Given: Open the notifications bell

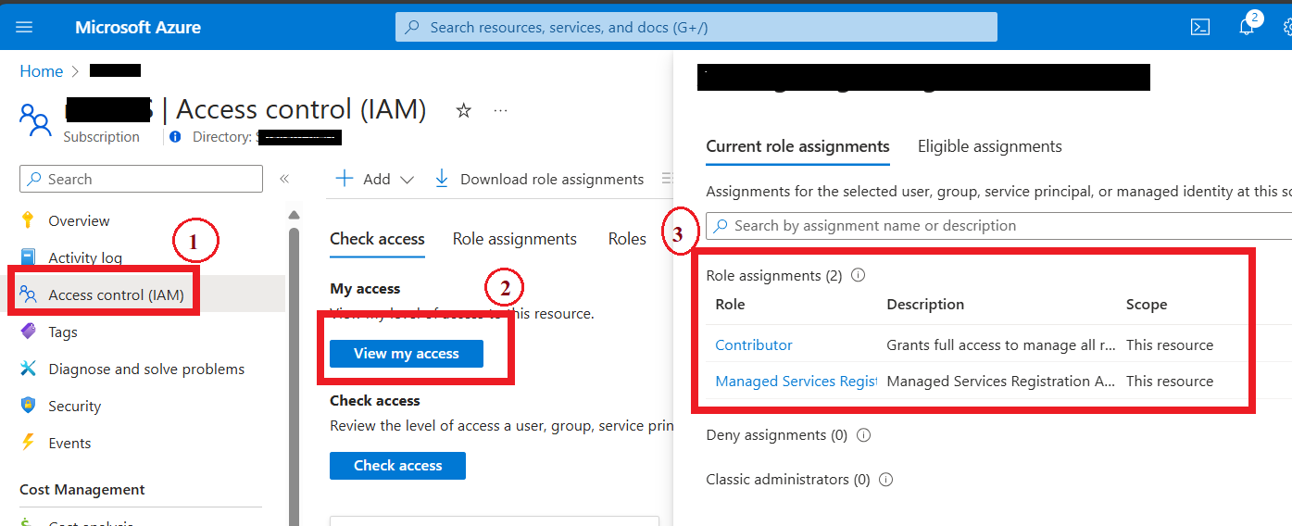Looking at the screenshot, I should [x=1247, y=26].
